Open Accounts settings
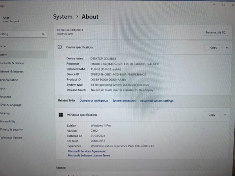Image resolution: width=235 pixels, height=176 pixels. [23, 97]
